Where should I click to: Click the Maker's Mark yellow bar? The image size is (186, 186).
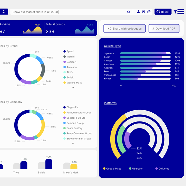point(74,166)
